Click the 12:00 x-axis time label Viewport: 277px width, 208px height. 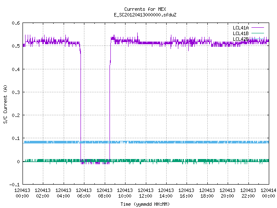pos(145,196)
